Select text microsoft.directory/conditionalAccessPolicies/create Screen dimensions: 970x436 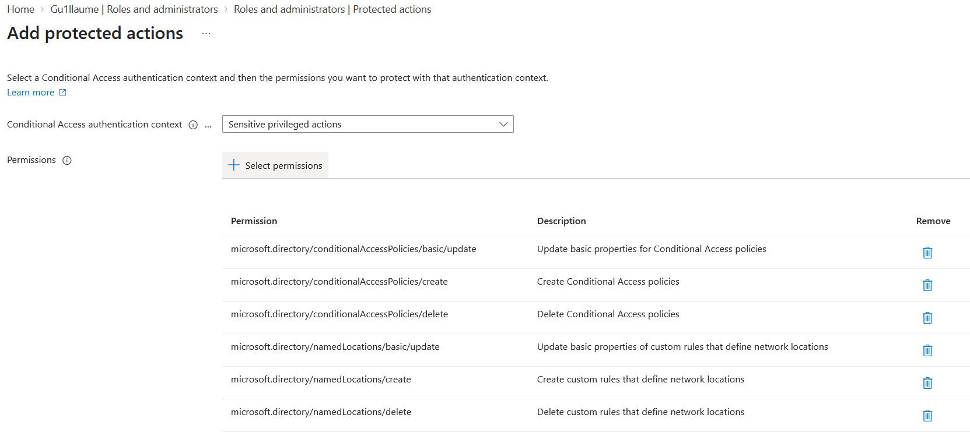(339, 282)
